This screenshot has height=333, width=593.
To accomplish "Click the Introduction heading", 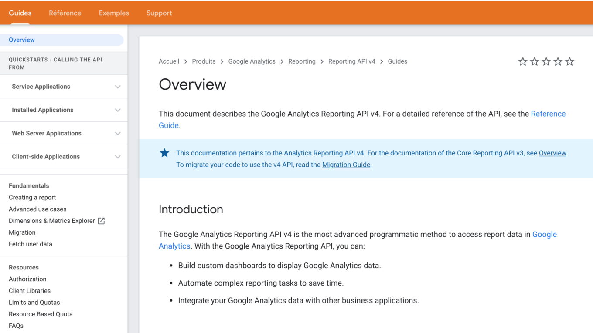I will (191, 209).
